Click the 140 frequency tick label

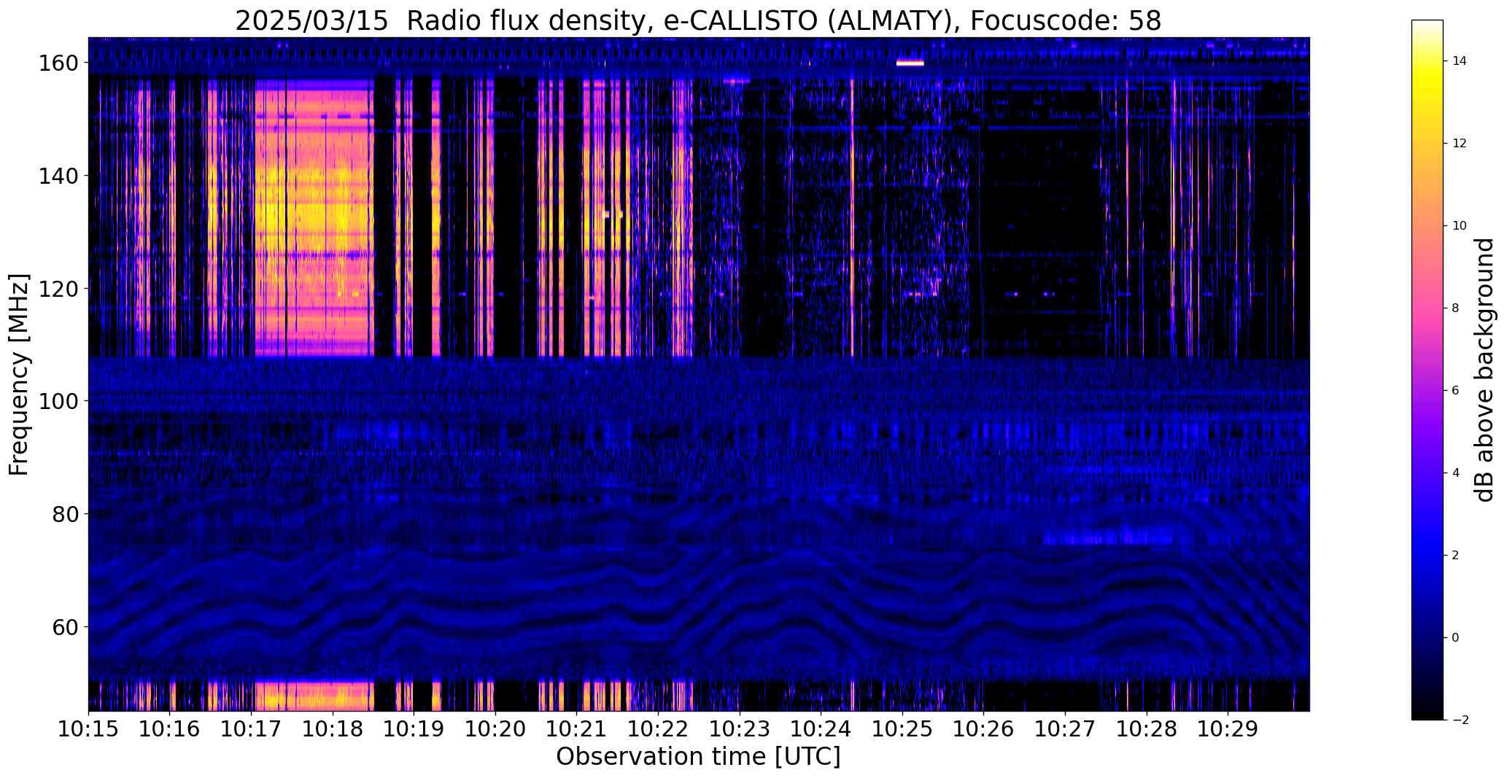coord(58,176)
